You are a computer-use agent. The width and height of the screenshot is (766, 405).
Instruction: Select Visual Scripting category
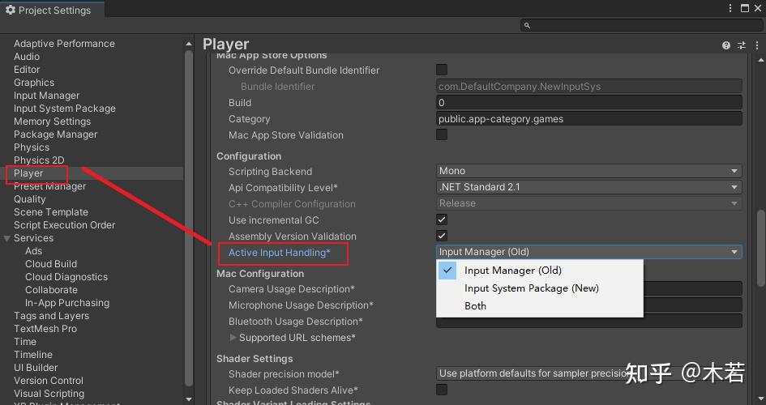[x=49, y=394]
